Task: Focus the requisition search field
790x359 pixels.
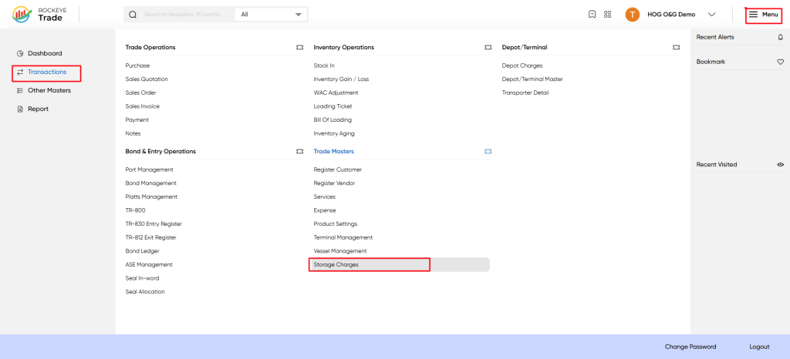Action: 182,15
